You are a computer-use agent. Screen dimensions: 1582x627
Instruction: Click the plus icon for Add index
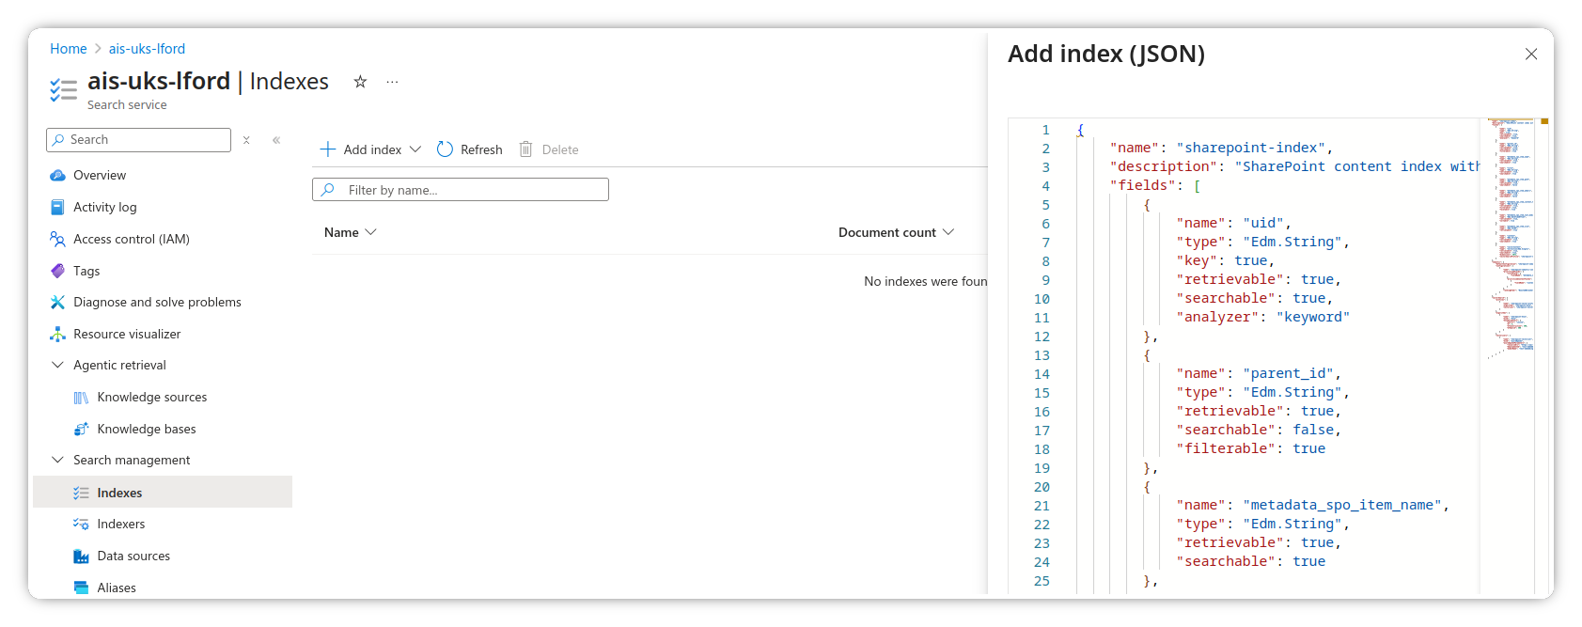coord(328,149)
